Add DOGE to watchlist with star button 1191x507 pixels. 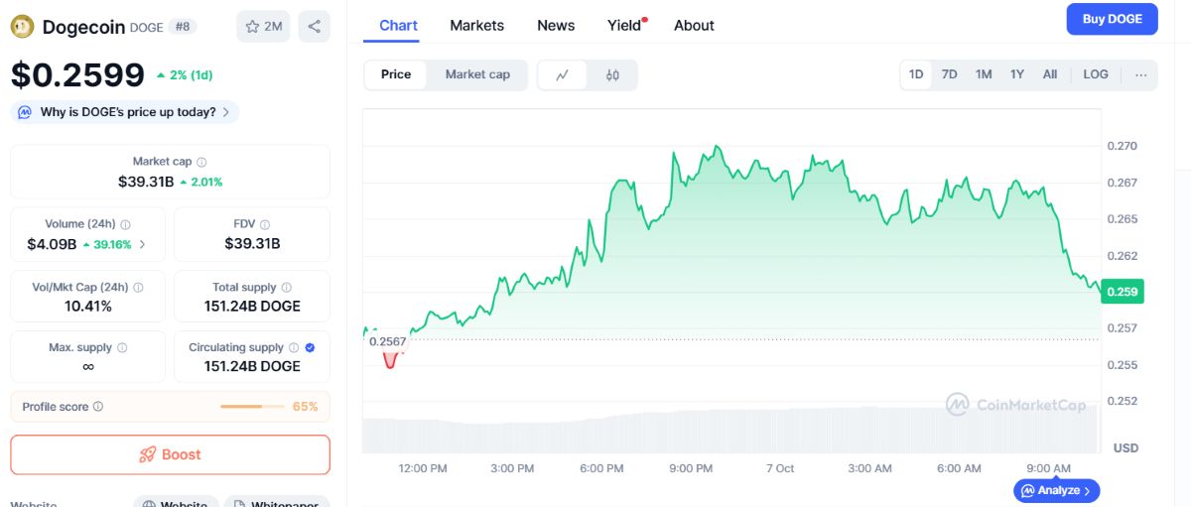pos(263,27)
